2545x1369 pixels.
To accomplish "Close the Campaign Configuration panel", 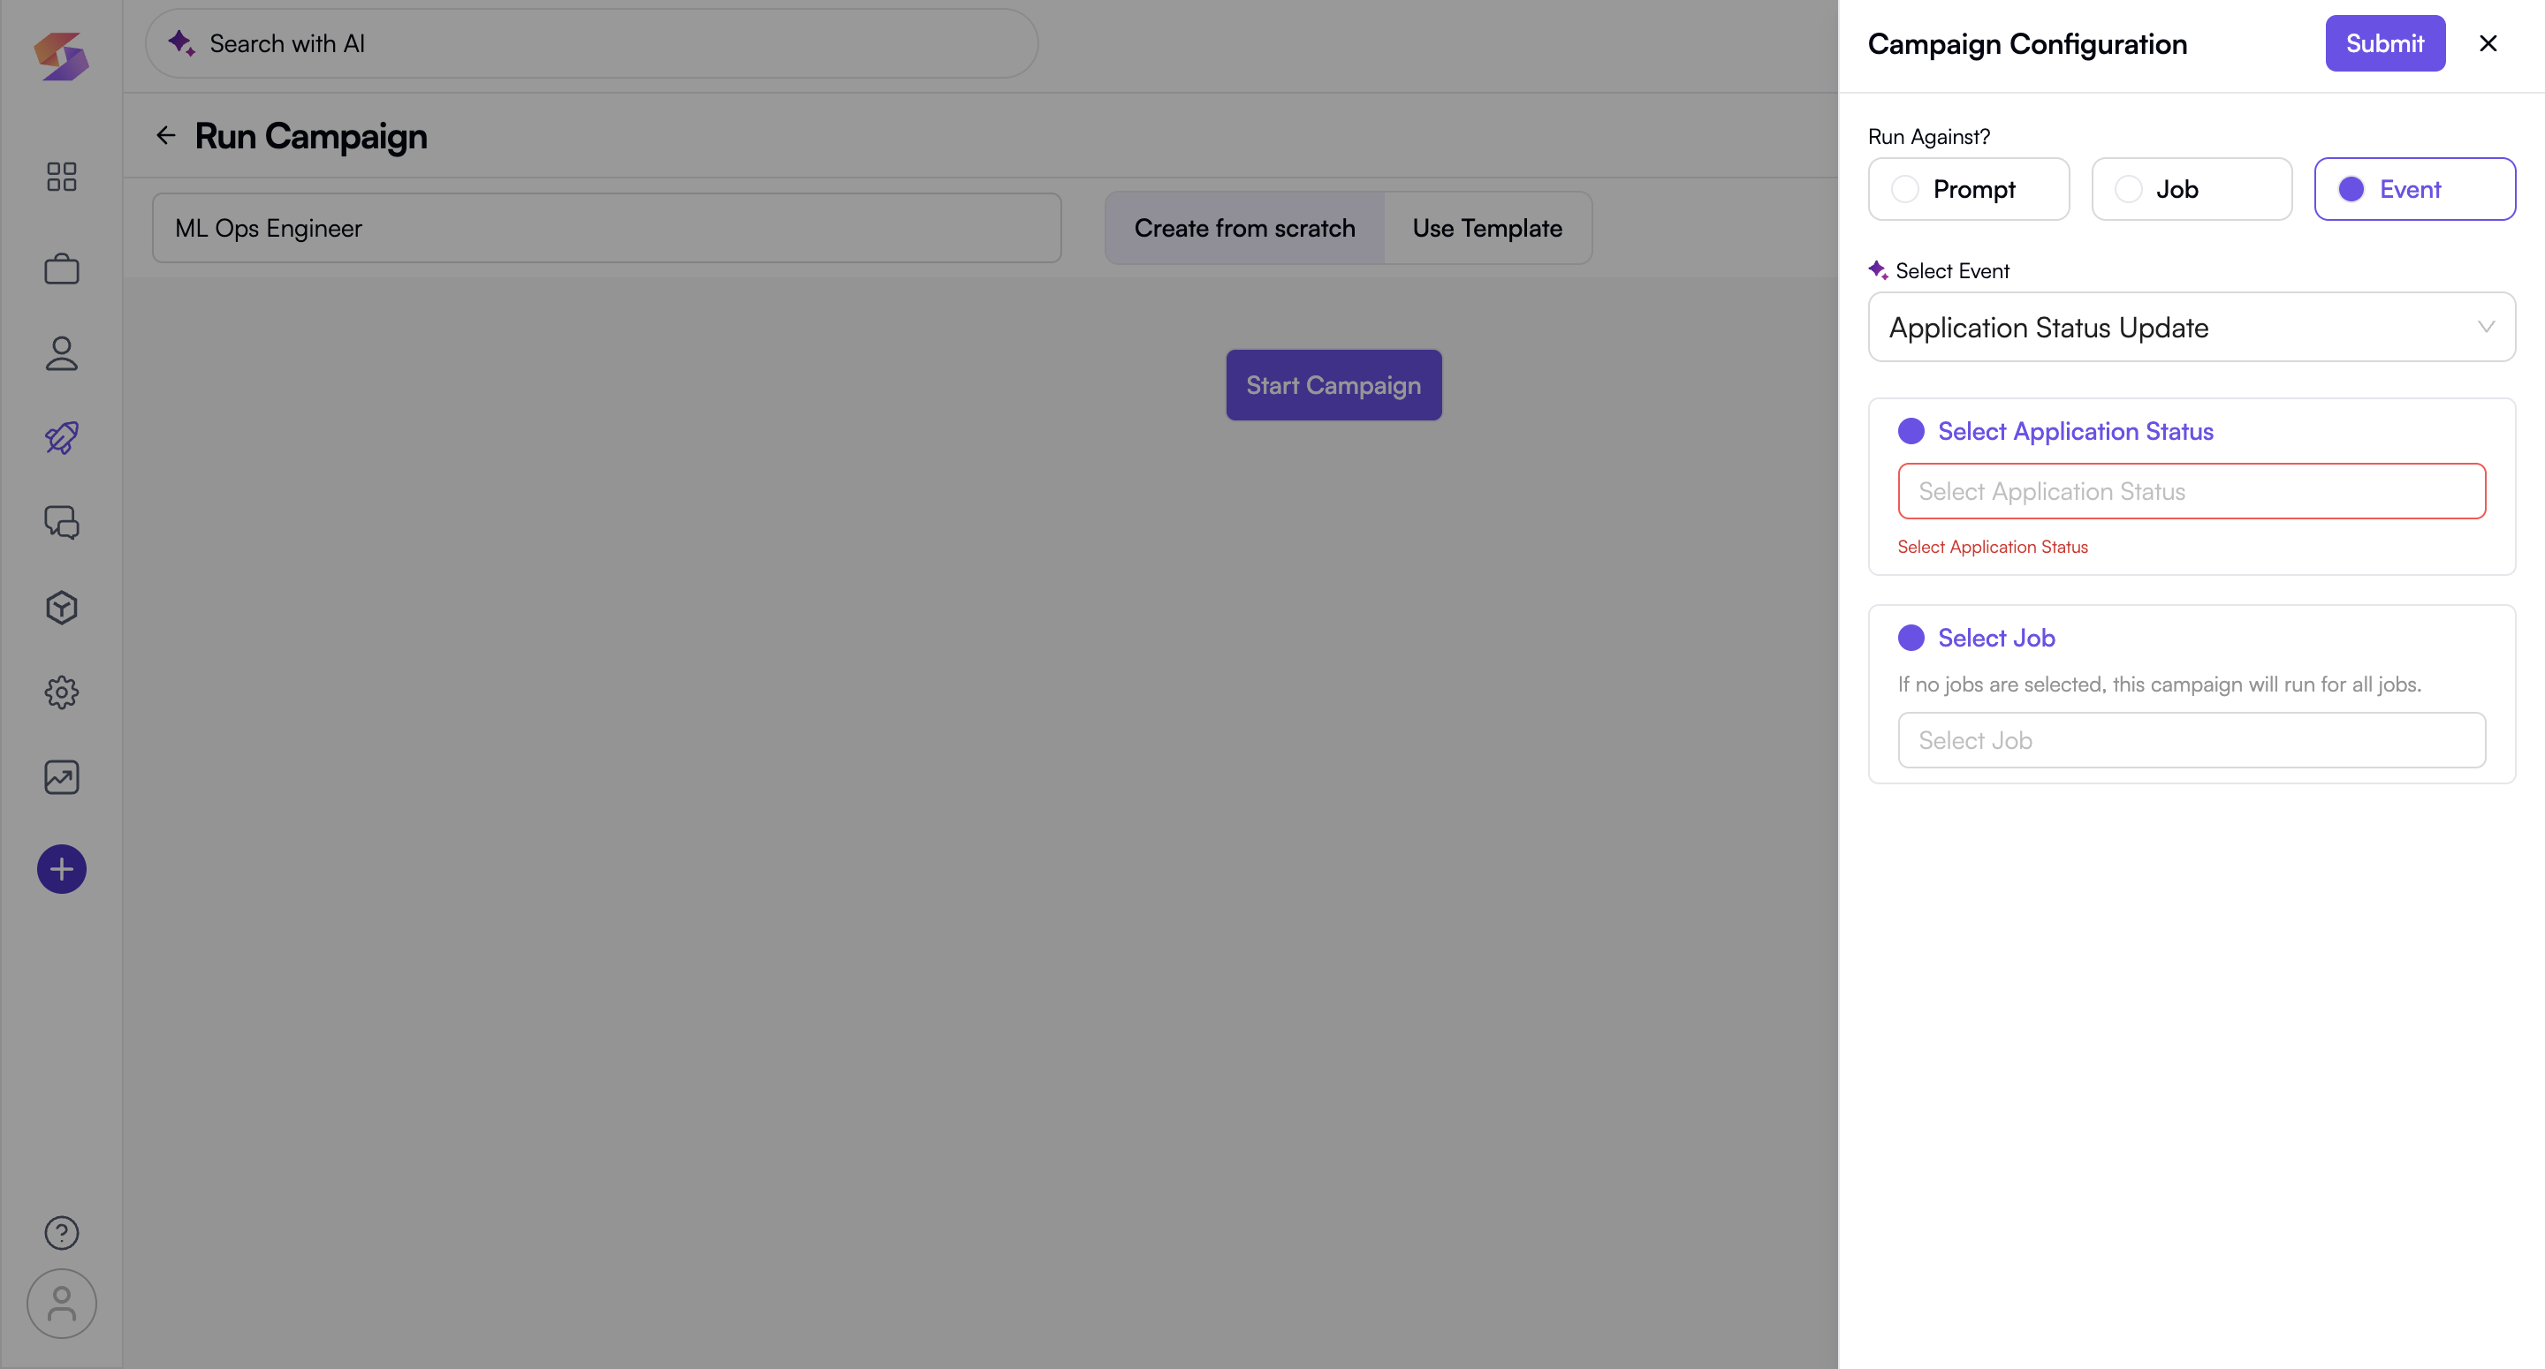I will [2488, 43].
